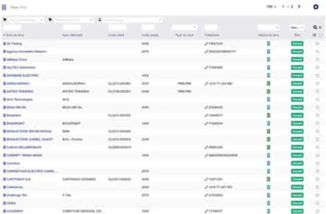Go to page 2 link
Viewport: 326px width, 214px height.
pos(292,6)
